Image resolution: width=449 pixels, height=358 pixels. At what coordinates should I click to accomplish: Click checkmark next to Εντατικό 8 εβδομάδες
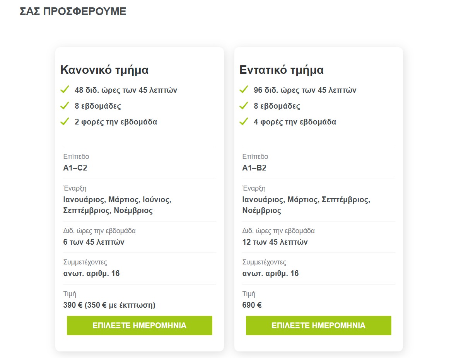[244, 106]
